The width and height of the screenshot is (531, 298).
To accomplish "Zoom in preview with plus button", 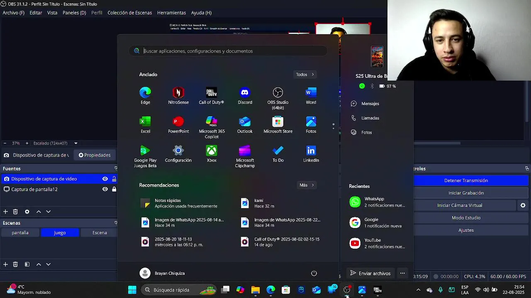I will point(27,143).
